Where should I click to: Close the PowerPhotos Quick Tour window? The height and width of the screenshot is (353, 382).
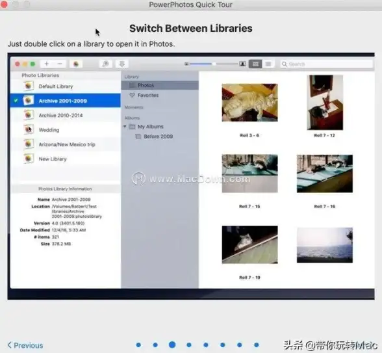[x=4, y=5]
